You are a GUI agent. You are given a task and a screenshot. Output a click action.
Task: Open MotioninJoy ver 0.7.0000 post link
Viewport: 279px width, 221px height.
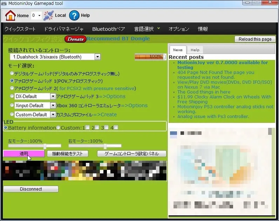[x=223, y=65]
